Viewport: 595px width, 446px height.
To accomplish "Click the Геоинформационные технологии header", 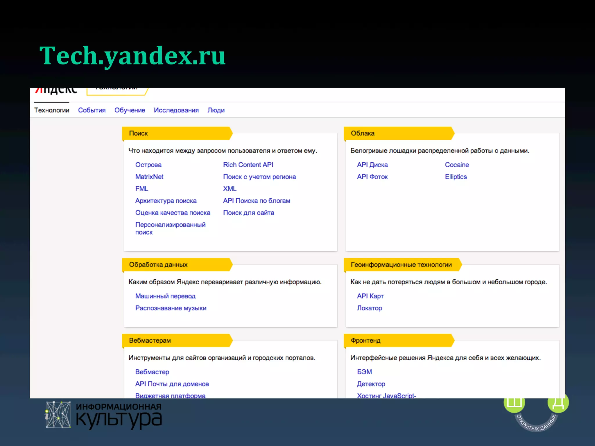I will point(403,265).
